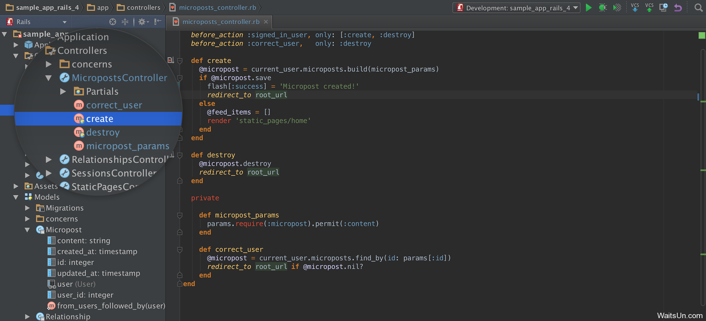Run the Development configuration
Image resolution: width=706 pixels, height=321 pixels.
click(589, 8)
